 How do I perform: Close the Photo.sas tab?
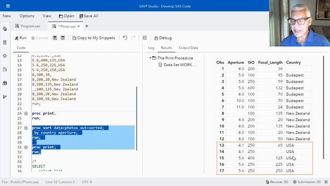point(78,26)
